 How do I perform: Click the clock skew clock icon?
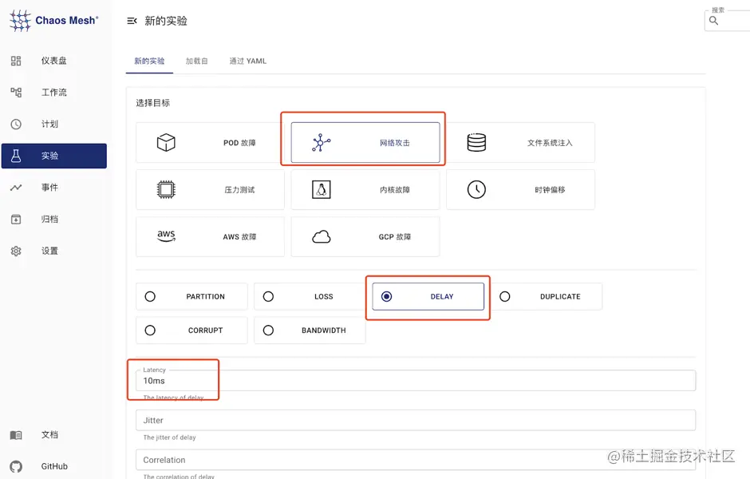tap(476, 189)
